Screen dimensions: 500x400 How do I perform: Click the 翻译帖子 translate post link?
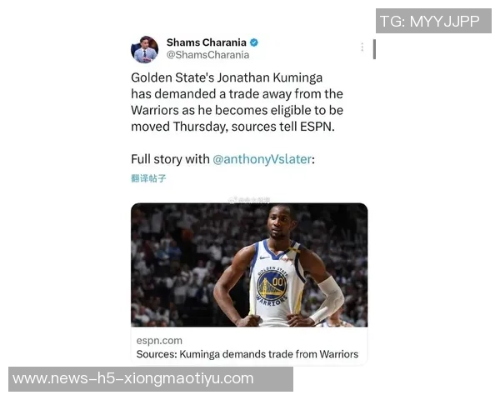point(148,178)
